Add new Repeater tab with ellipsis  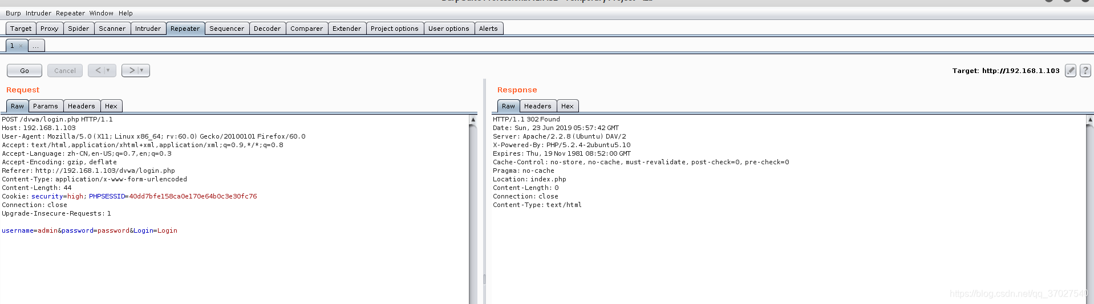(x=36, y=46)
